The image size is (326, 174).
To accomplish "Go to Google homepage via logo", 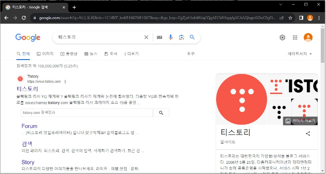I will tap(28, 38).
